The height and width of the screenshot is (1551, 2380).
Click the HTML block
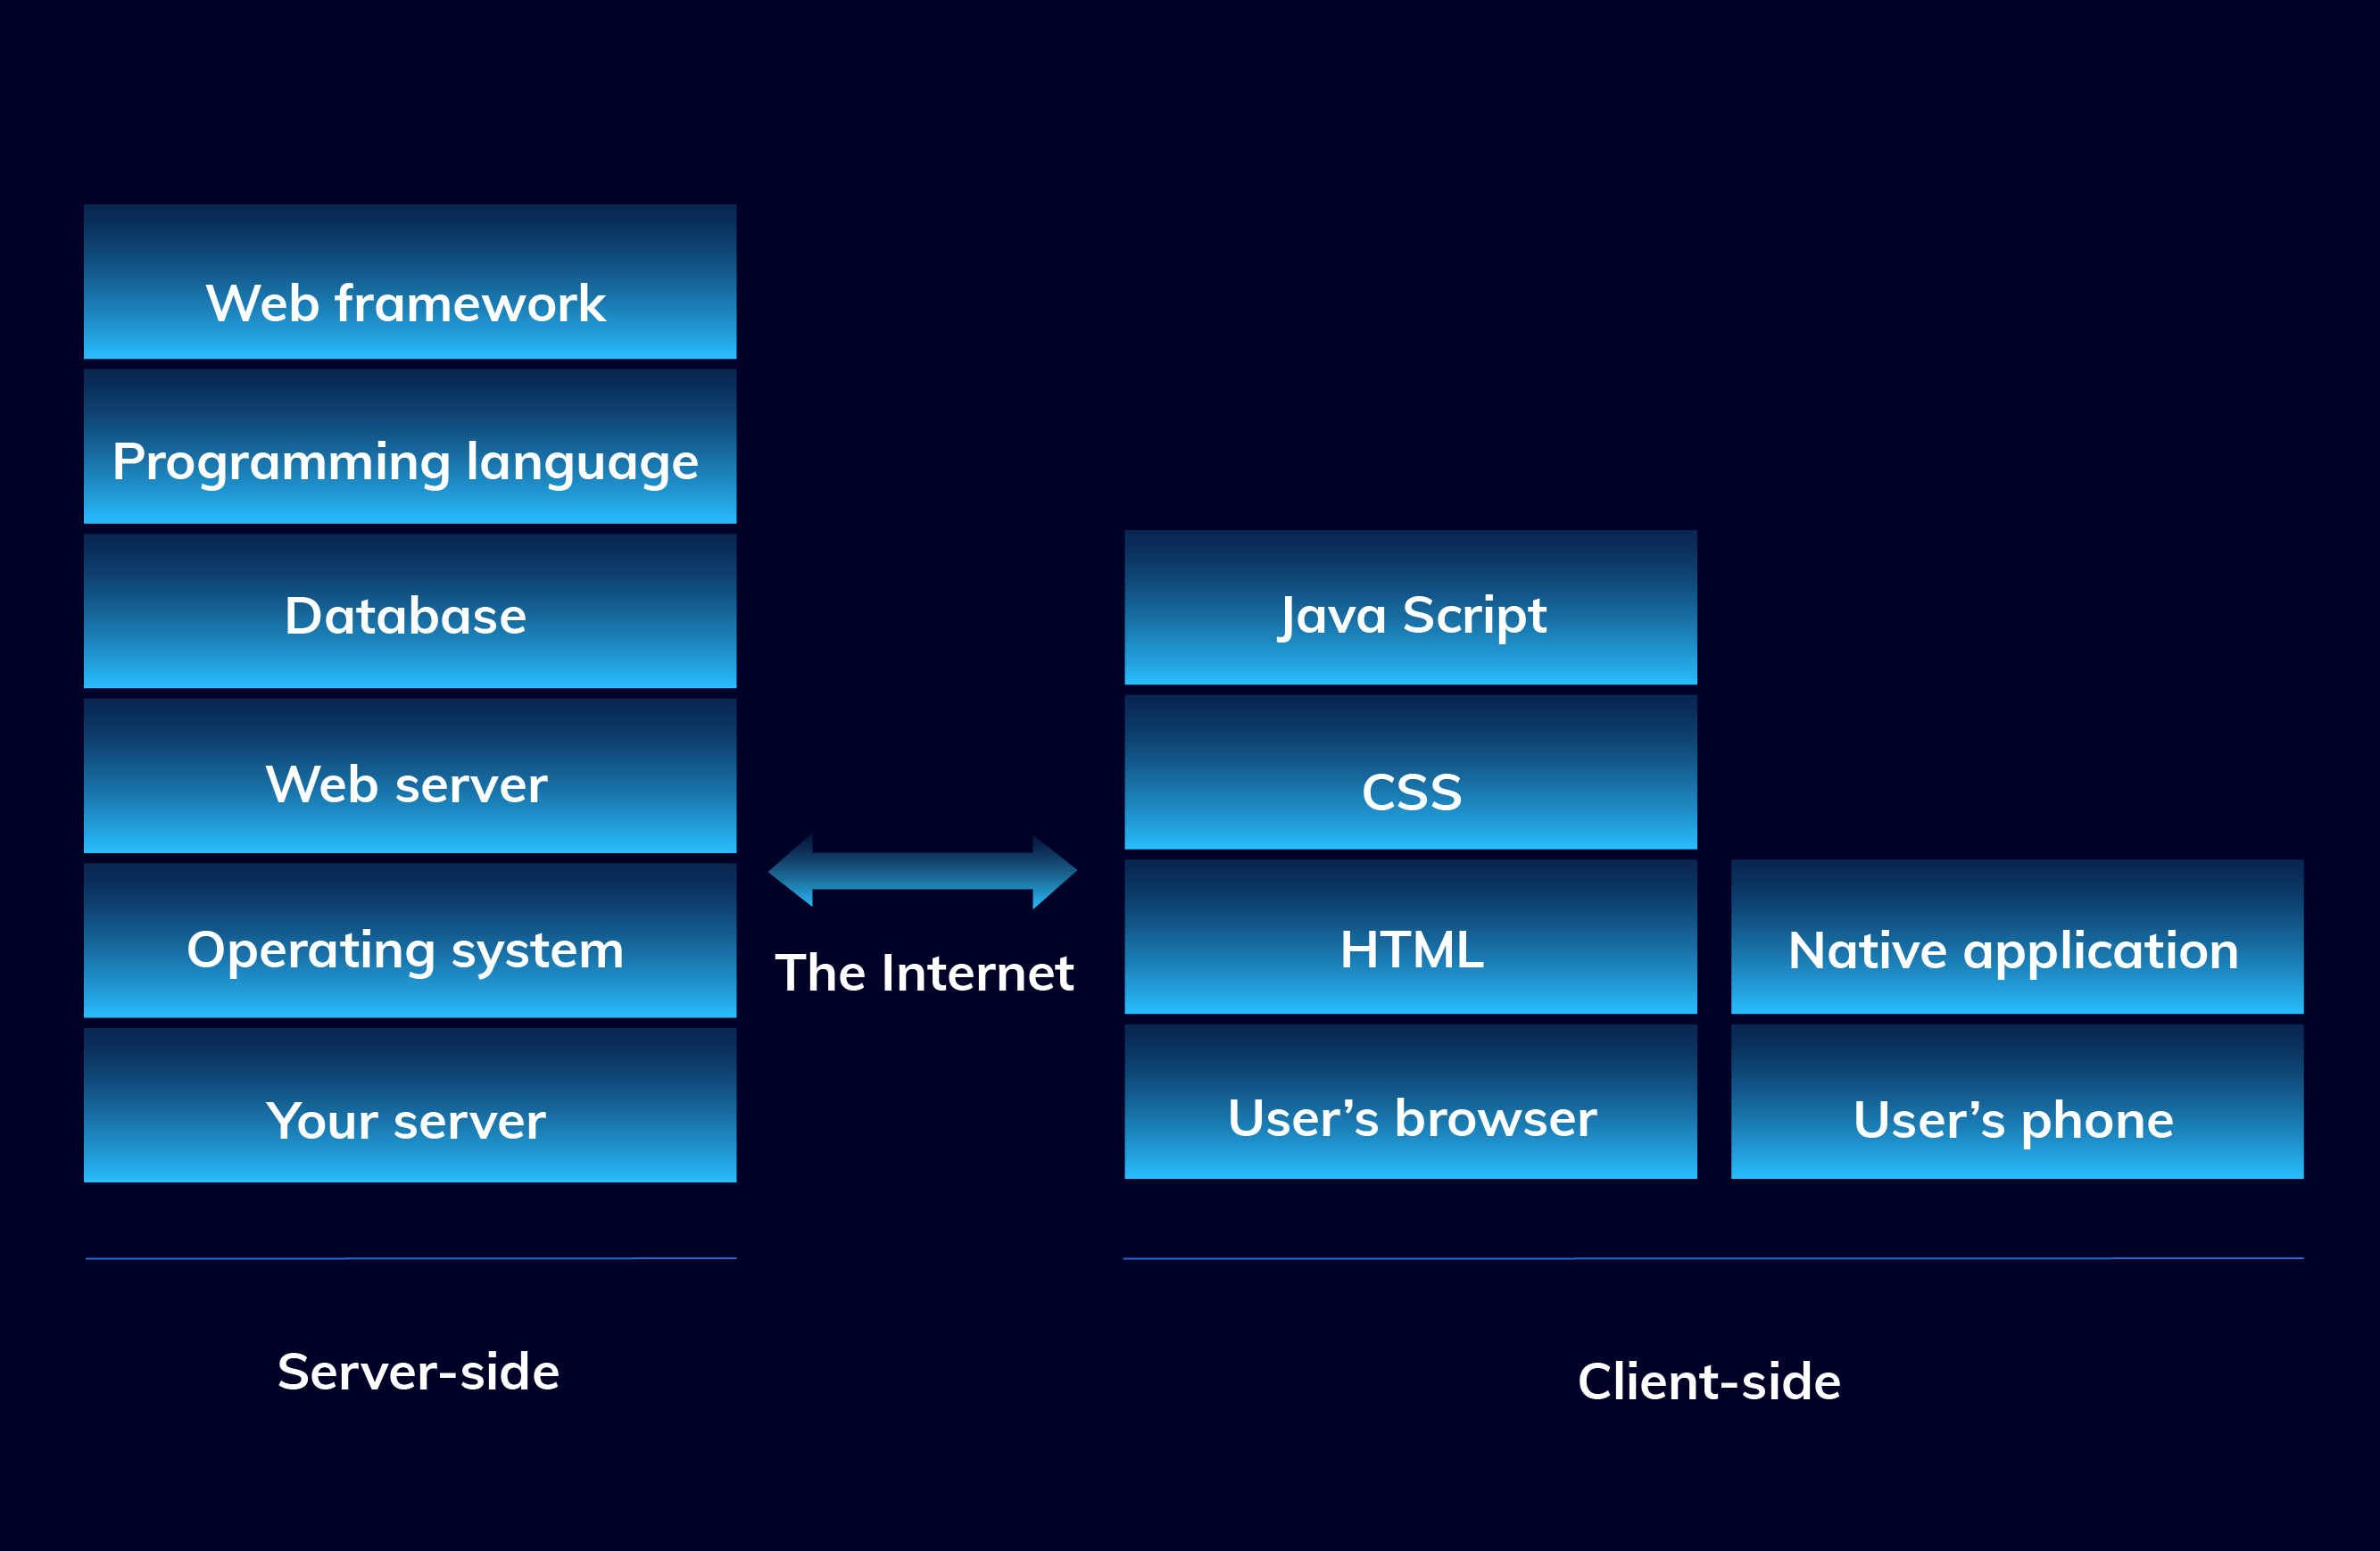click(x=1410, y=938)
